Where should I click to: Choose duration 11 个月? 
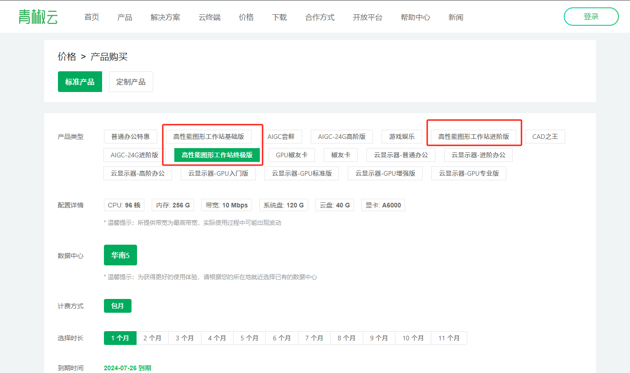point(449,338)
